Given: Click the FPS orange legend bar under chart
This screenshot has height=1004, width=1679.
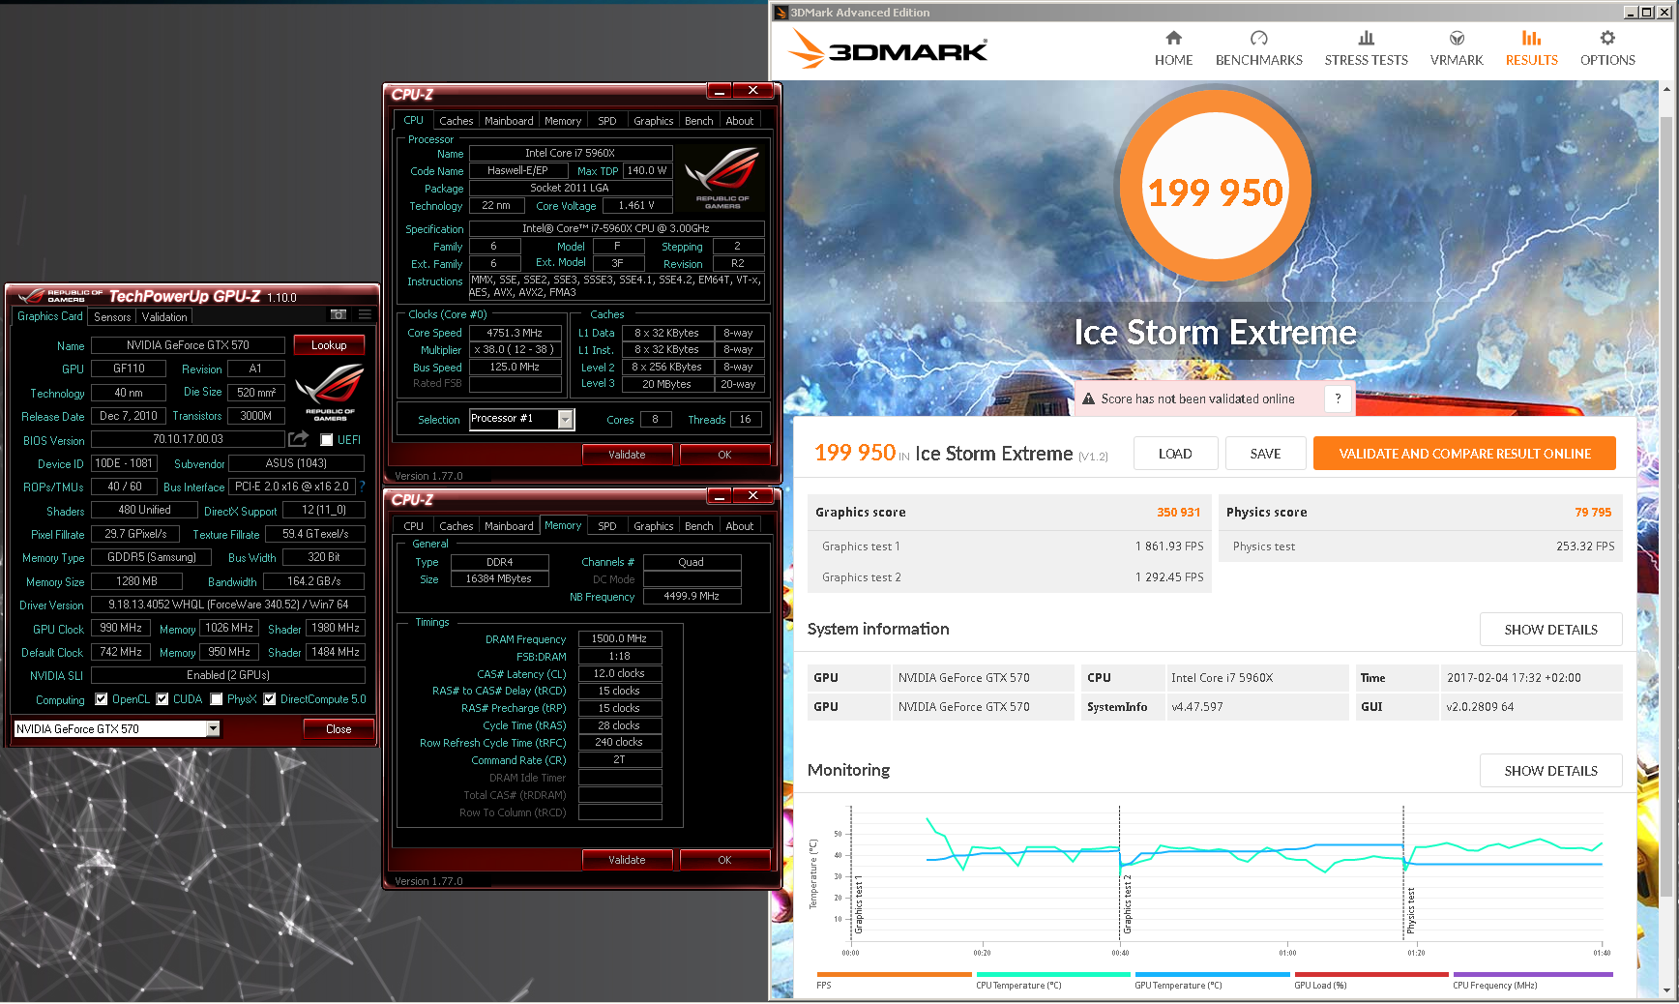Looking at the screenshot, I should (894, 975).
